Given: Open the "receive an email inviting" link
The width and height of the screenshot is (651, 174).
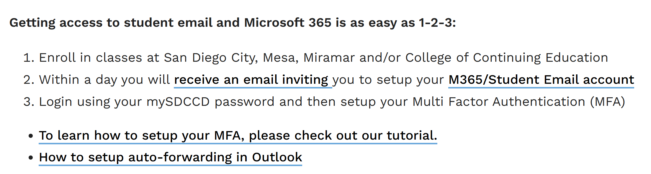Looking at the screenshot, I should point(251,80).
